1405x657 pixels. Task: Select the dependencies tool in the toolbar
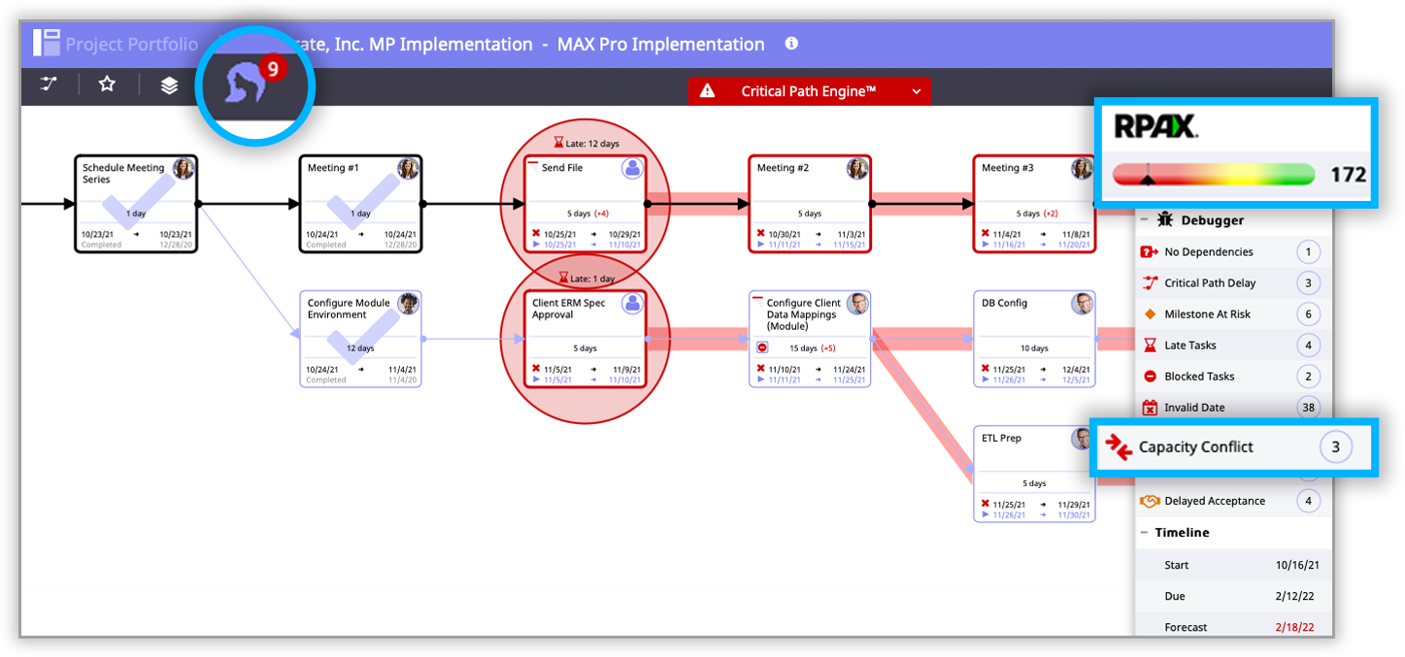(47, 85)
